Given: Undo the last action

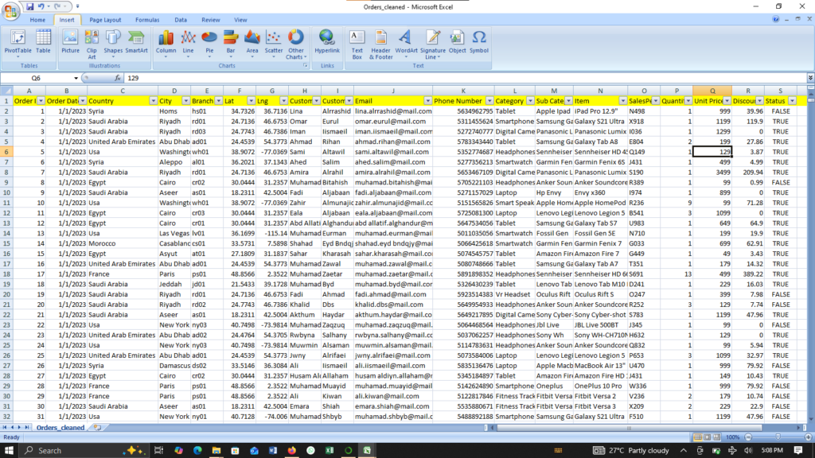Looking at the screenshot, I should coord(41,6).
